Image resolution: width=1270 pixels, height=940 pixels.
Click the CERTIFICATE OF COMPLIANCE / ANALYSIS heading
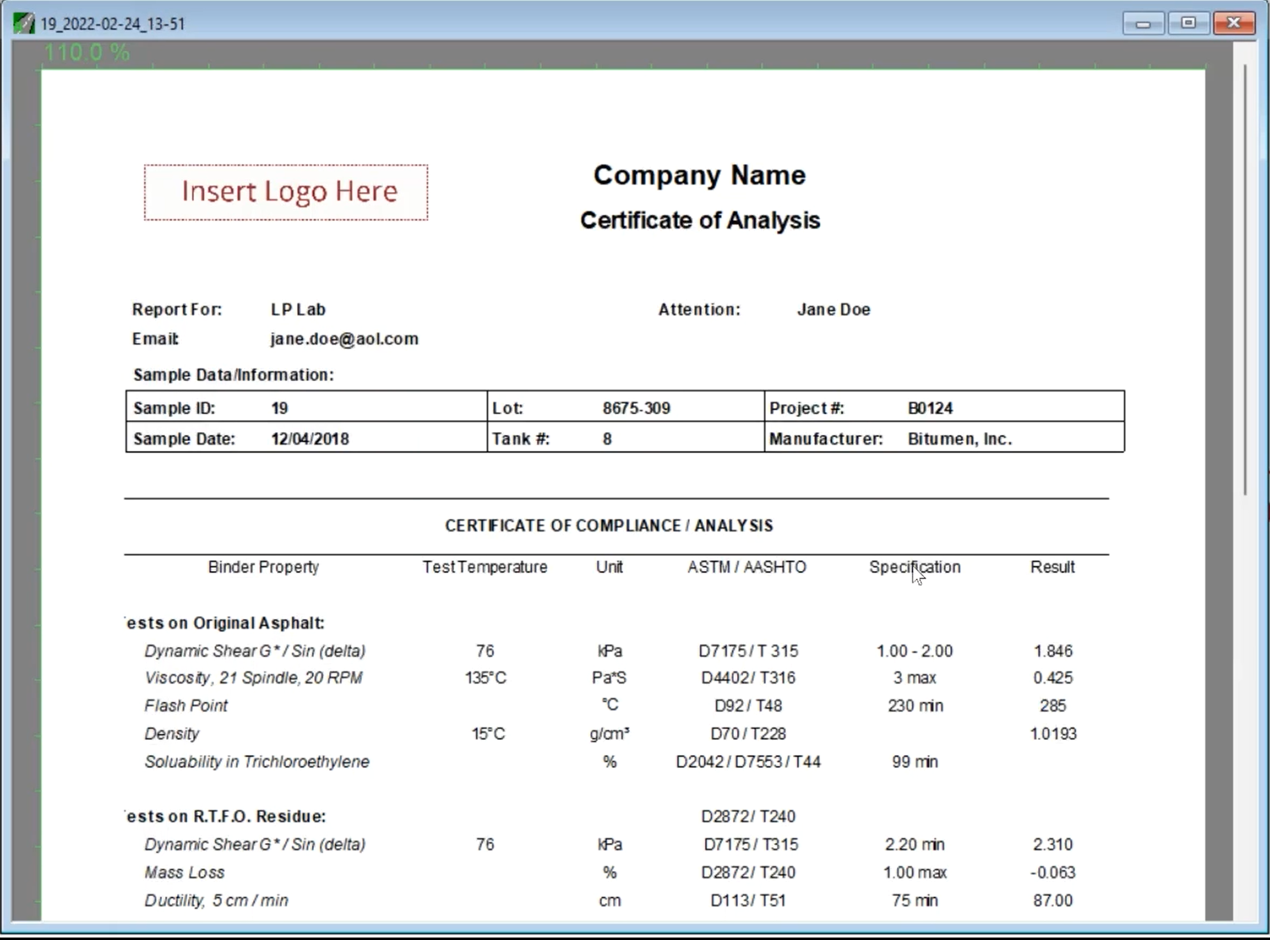(609, 525)
